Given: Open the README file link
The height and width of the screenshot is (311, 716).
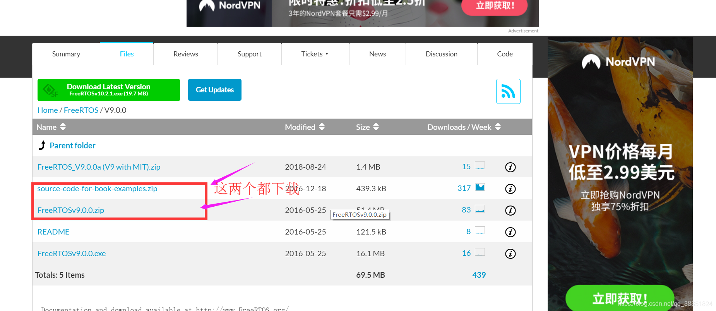Looking at the screenshot, I should click(53, 232).
